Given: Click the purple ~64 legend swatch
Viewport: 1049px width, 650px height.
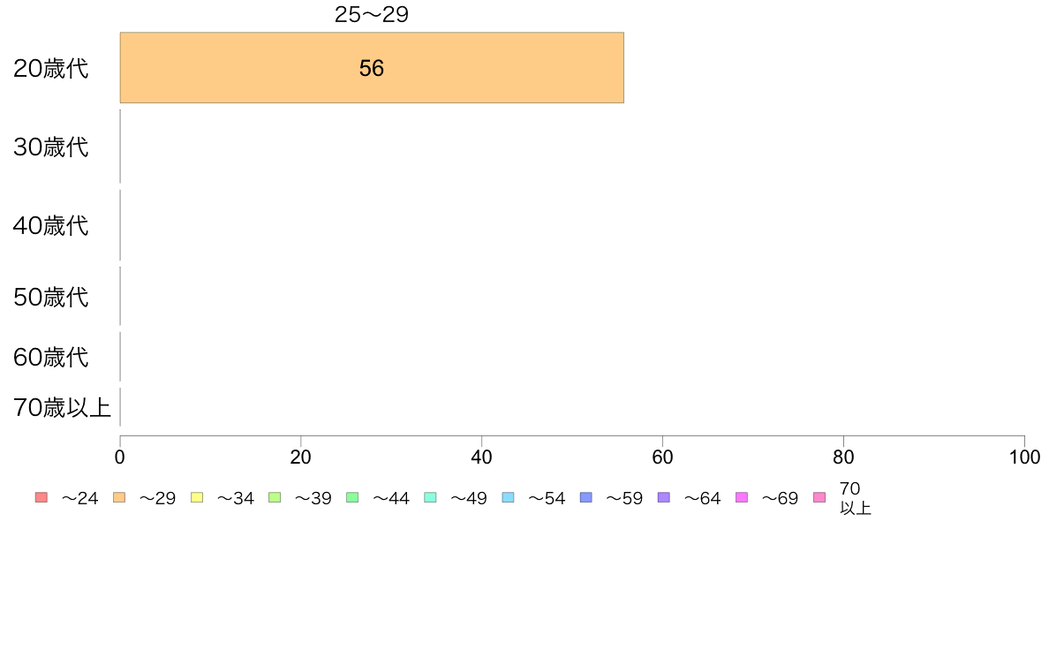Looking at the screenshot, I should pyautogui.click(x=664, y=497).
